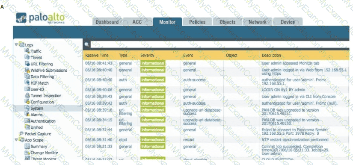Screen dimensions: 353x165
Task: Collapse the Logs tree node
Action: (16, 44)
